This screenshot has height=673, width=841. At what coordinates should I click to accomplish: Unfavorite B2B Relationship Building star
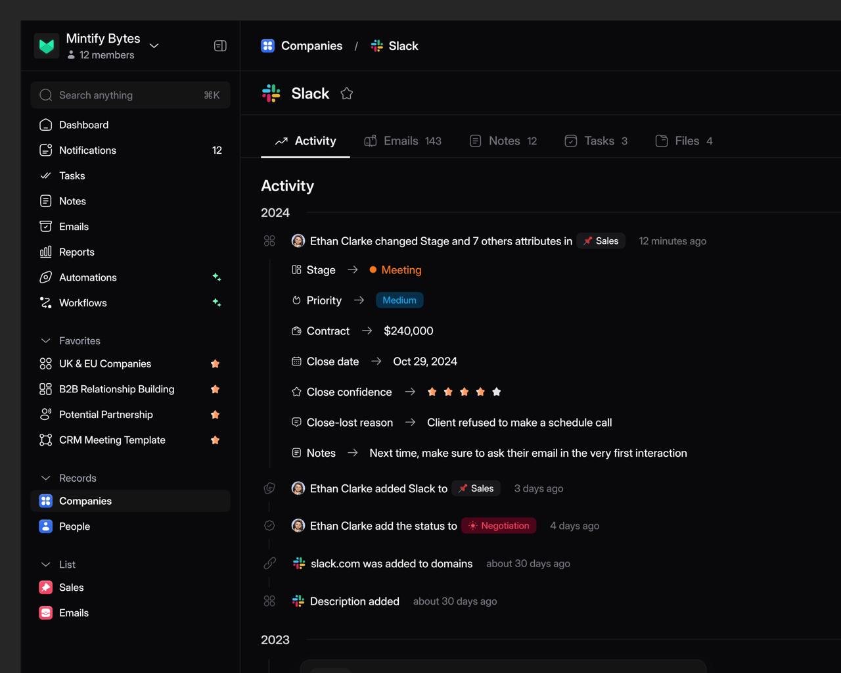point(215,389)
